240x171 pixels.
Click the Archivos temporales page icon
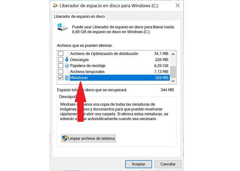[67, 71]
